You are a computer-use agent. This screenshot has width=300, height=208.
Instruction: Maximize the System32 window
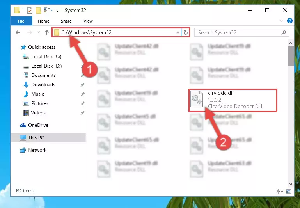click(267, 10)
